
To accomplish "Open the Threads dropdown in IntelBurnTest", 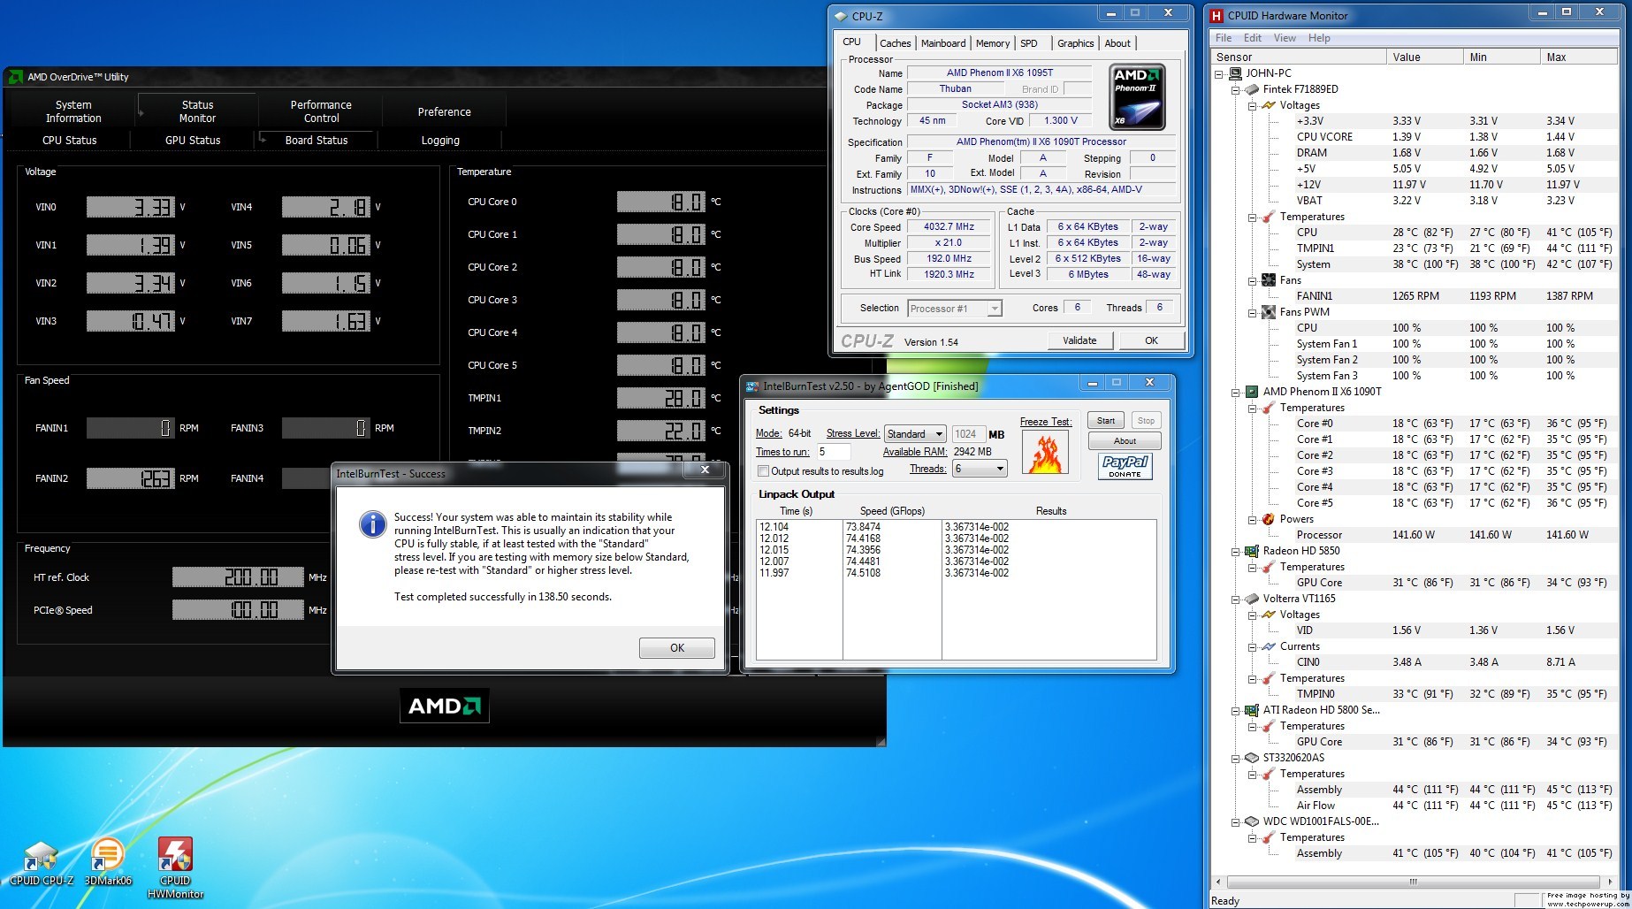I will pyautogui.click(x=980, y=469).
